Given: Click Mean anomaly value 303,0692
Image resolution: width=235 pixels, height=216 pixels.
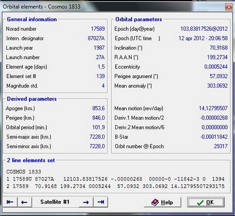Looking at the screenshot, I should (x=217, y=86).
